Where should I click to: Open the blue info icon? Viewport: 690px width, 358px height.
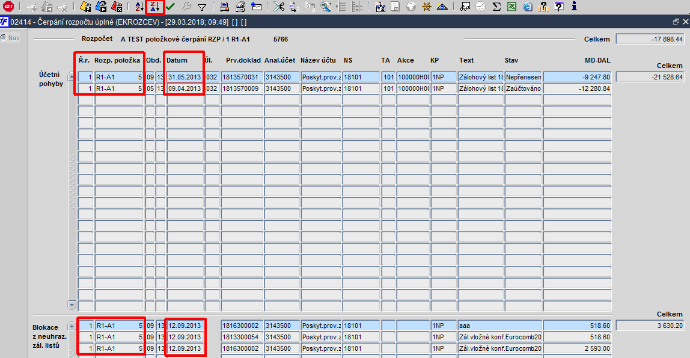pyautogui.click(x=574, y=7)
